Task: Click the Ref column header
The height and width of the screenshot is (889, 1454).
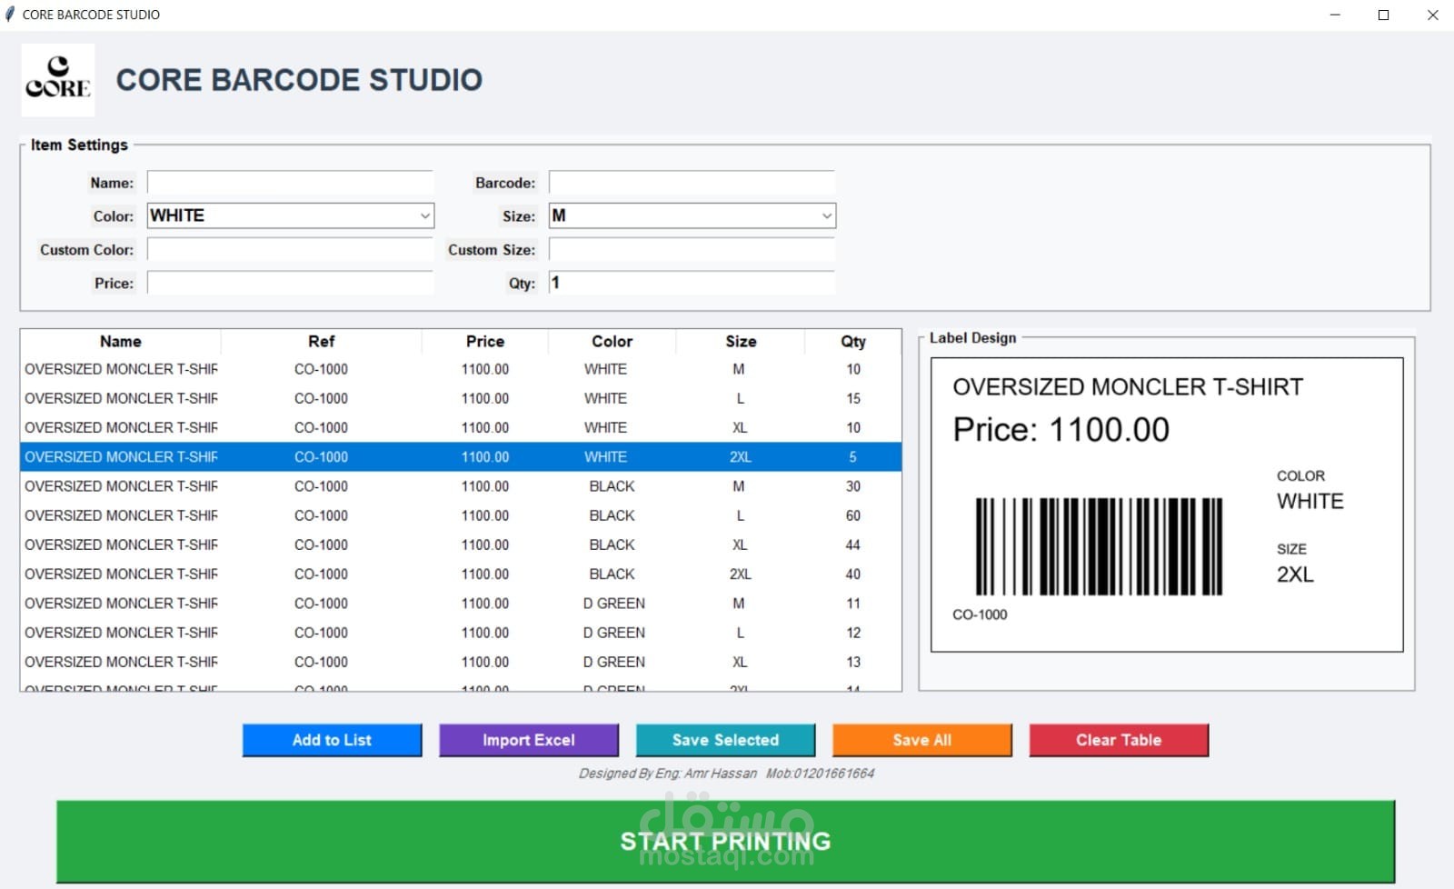Action: (321, 342)
